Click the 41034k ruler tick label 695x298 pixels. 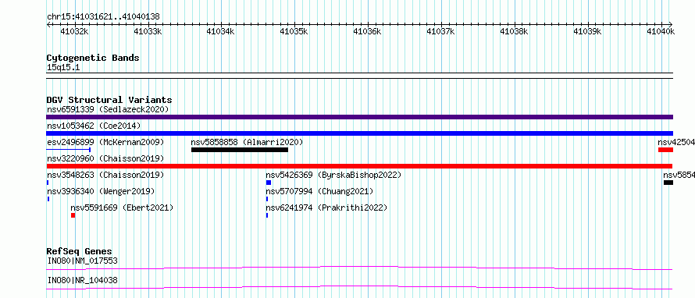(x=221, y=31)
